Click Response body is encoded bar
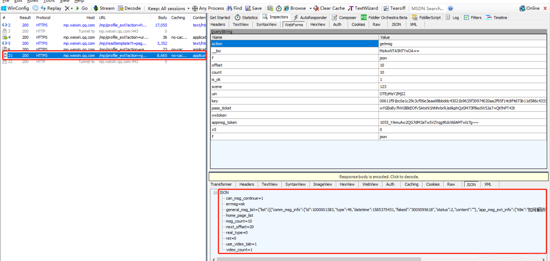 tap(379, 177)
